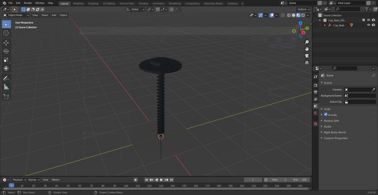The image size is (378, 195).
Task: Play animation forward in timeline
Action: click(x=161, y=180)
